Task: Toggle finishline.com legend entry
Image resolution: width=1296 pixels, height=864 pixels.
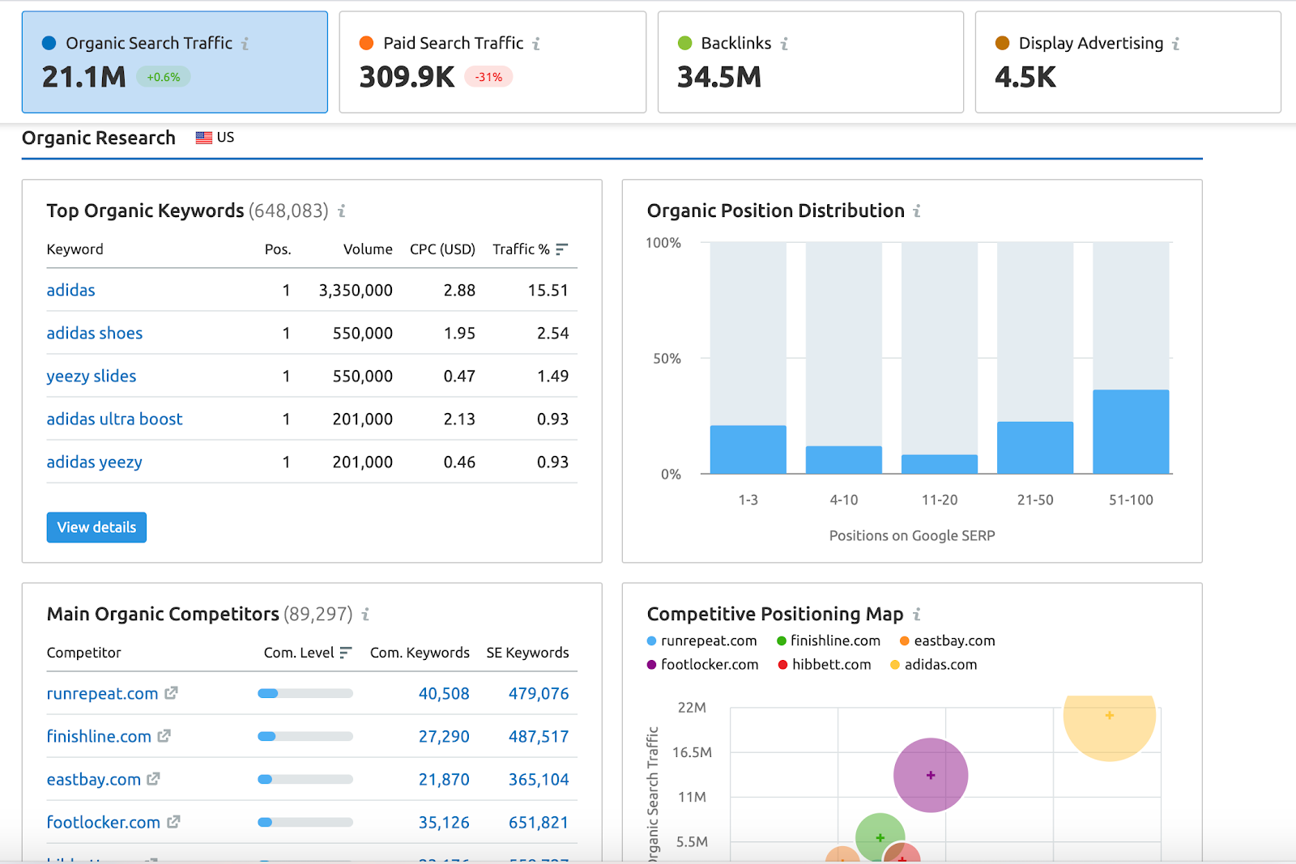Action: tap(829, 641)
